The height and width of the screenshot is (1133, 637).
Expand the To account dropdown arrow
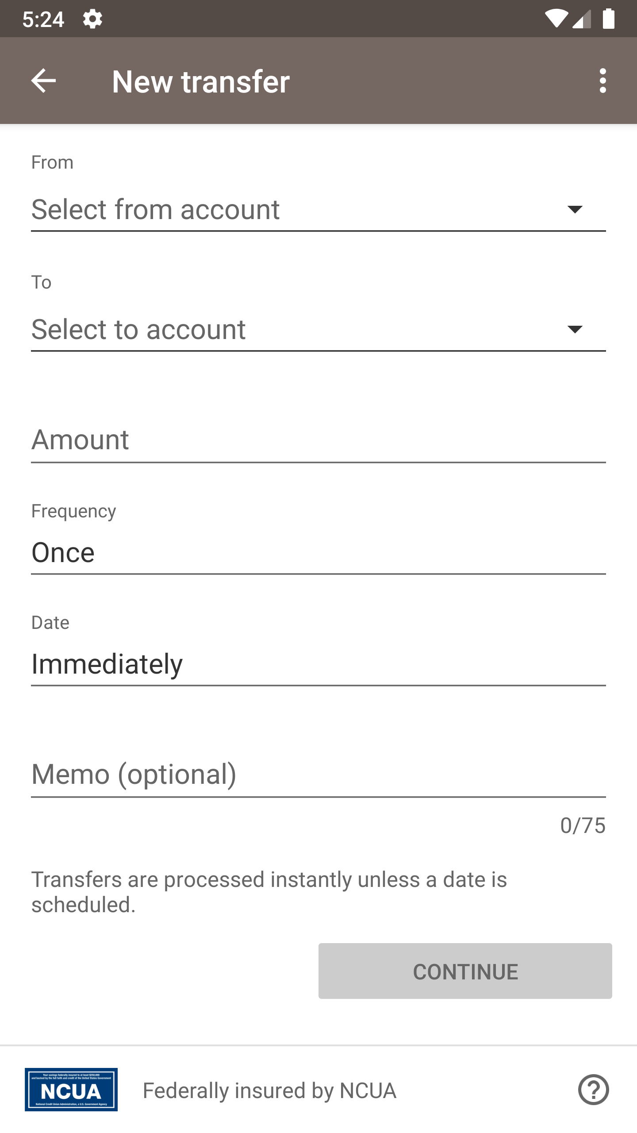575,329
